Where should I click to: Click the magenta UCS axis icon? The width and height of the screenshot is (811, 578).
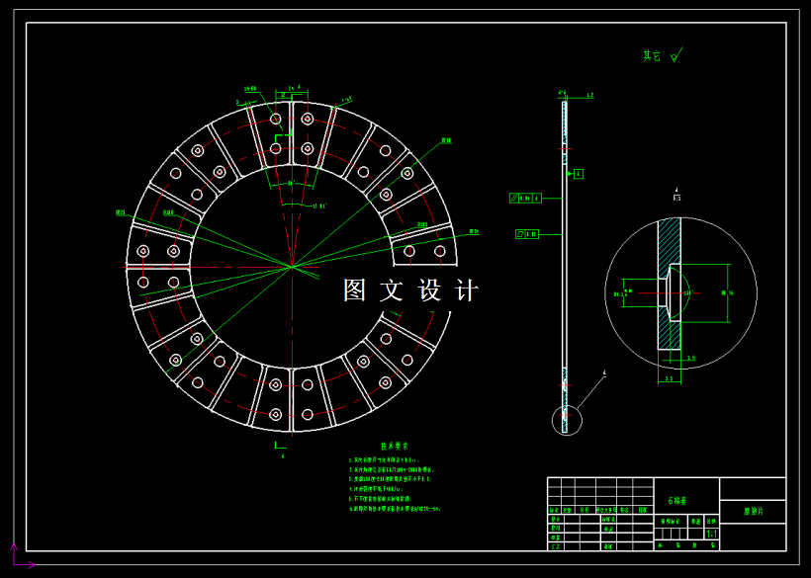click(23, 556)
